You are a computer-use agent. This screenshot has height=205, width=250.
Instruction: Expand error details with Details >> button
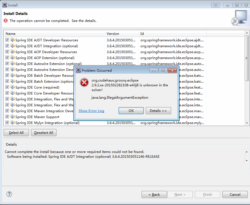(158, 111)
